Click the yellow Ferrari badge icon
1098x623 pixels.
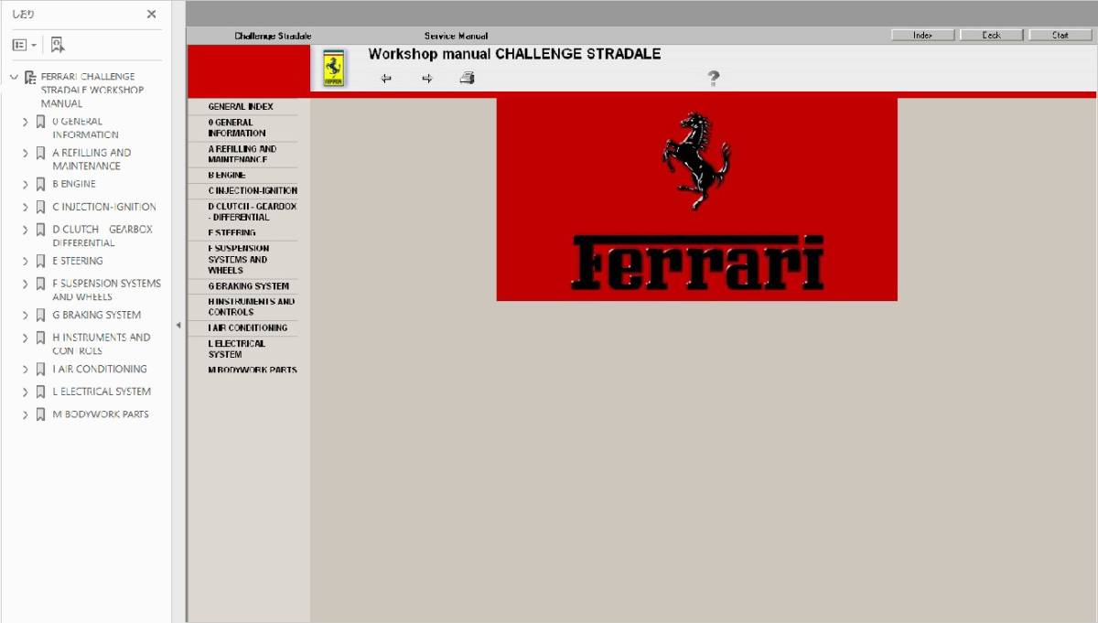(x=334, y=69)
